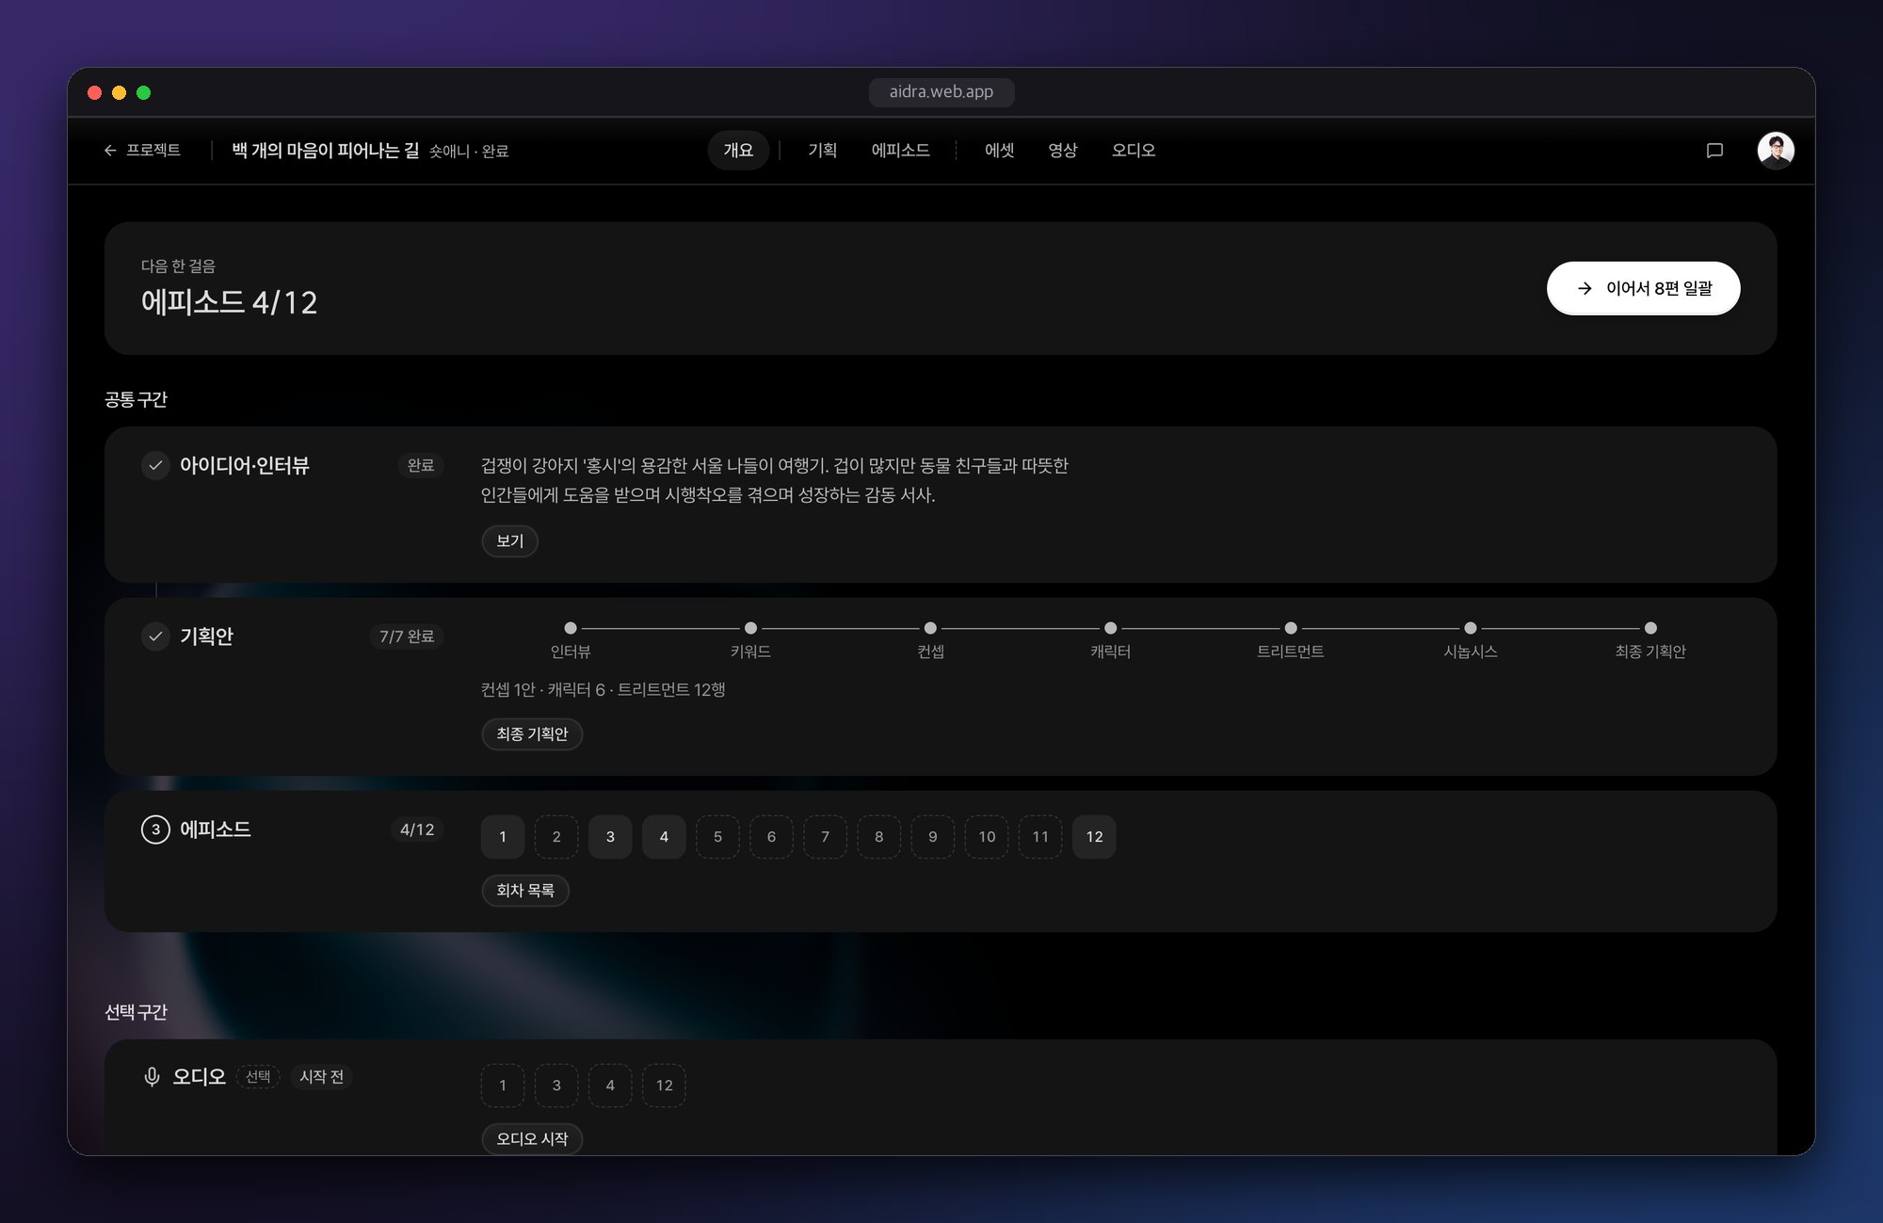Open episode 2 in 에피소드 row
Image resolution: width=1883 pixels, height=1223 pixels.
click(556, 837)
